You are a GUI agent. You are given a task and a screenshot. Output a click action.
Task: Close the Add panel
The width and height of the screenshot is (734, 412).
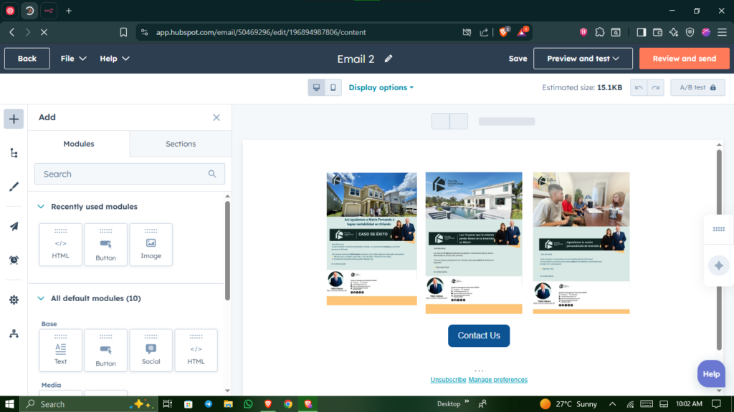[216, 118]
